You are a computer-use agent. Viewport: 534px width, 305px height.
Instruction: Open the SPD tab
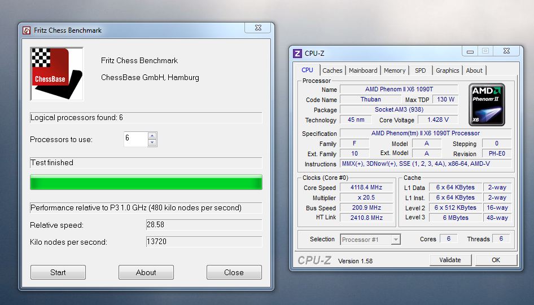click(420, 70)
